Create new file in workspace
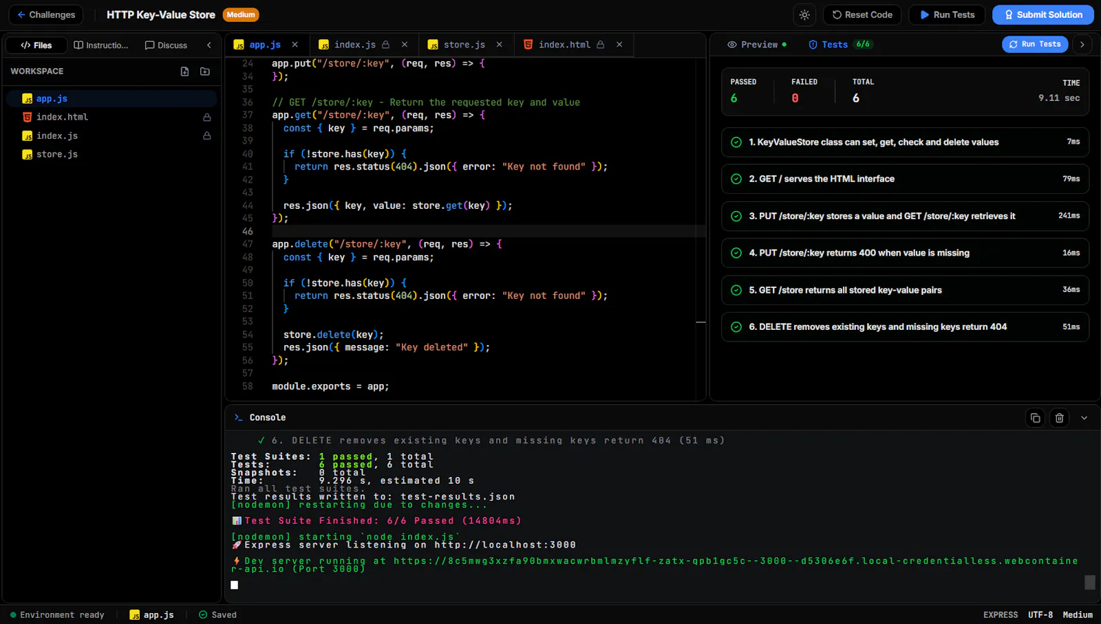The image size is (1101, 624). [x=184, y=71]
